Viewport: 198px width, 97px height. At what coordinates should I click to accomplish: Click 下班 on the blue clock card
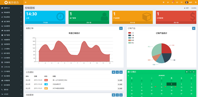(45, 23)
